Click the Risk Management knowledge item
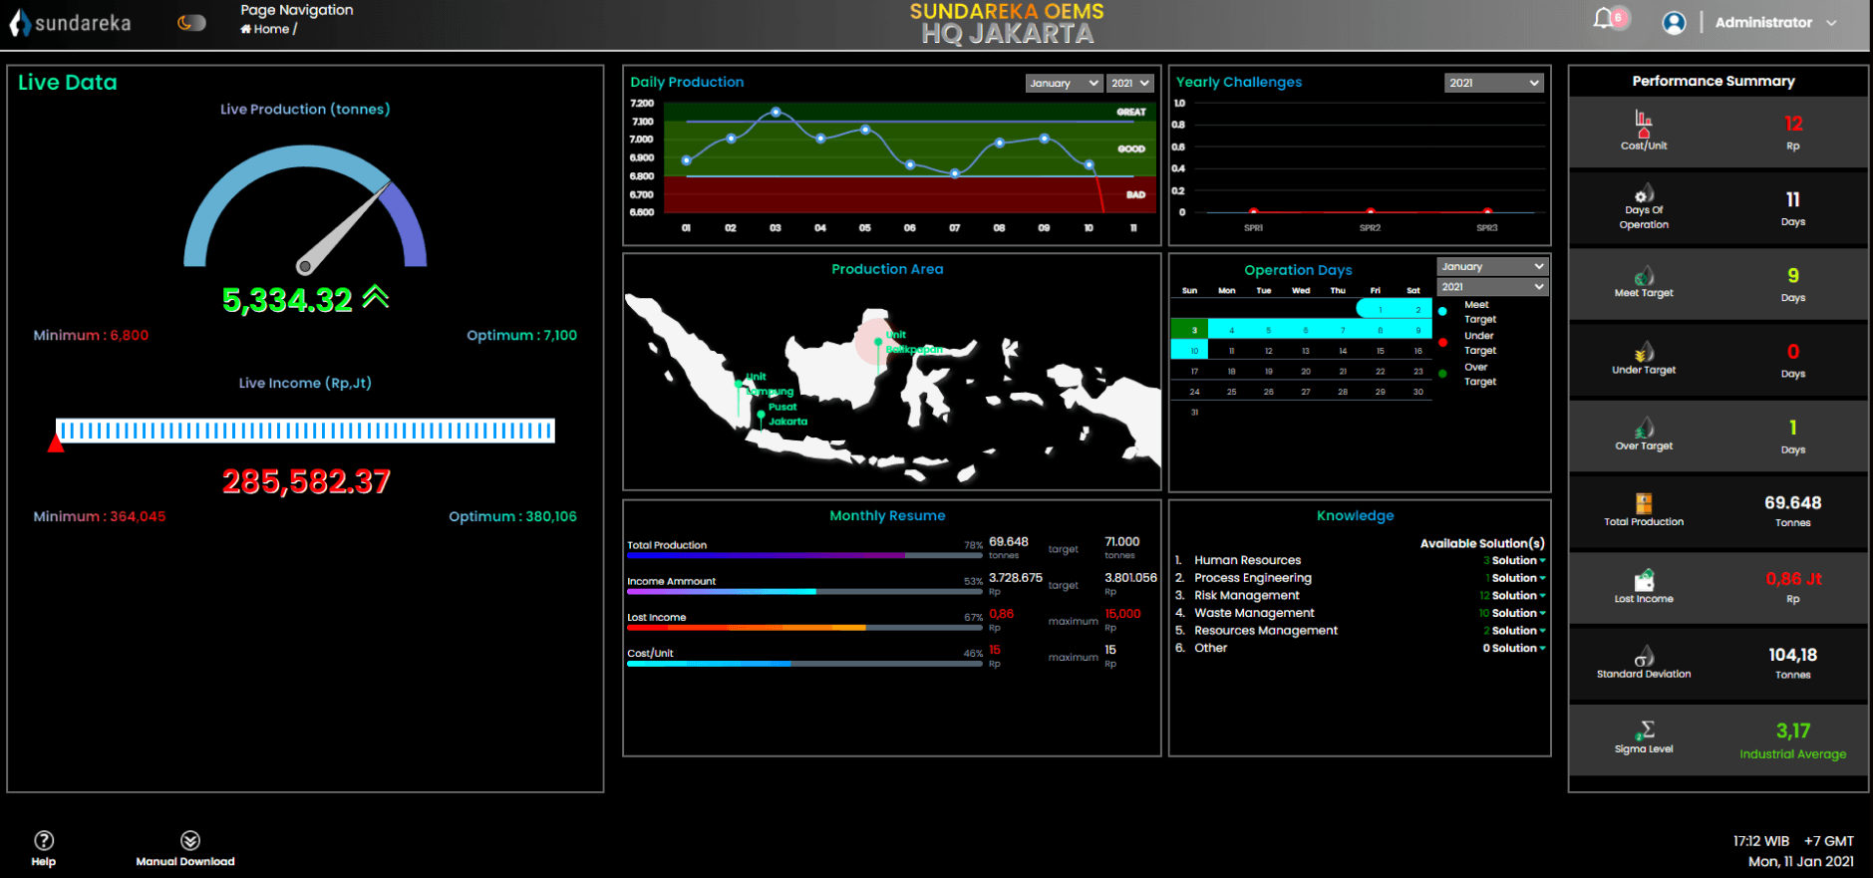Image resolution: width=1873 pixels, height=878 pixels. point(1247,596)
